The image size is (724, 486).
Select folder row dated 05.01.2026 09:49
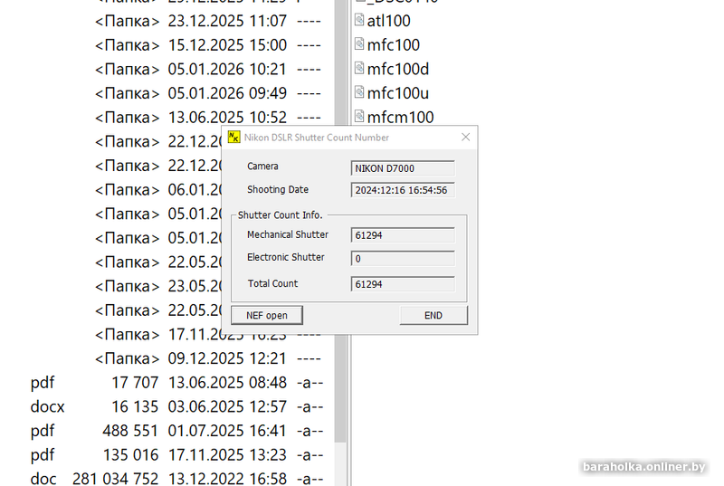click(x=208, y=93)
